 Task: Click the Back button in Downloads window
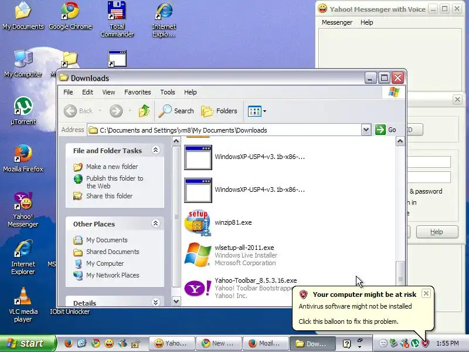(x=79, y=111)
